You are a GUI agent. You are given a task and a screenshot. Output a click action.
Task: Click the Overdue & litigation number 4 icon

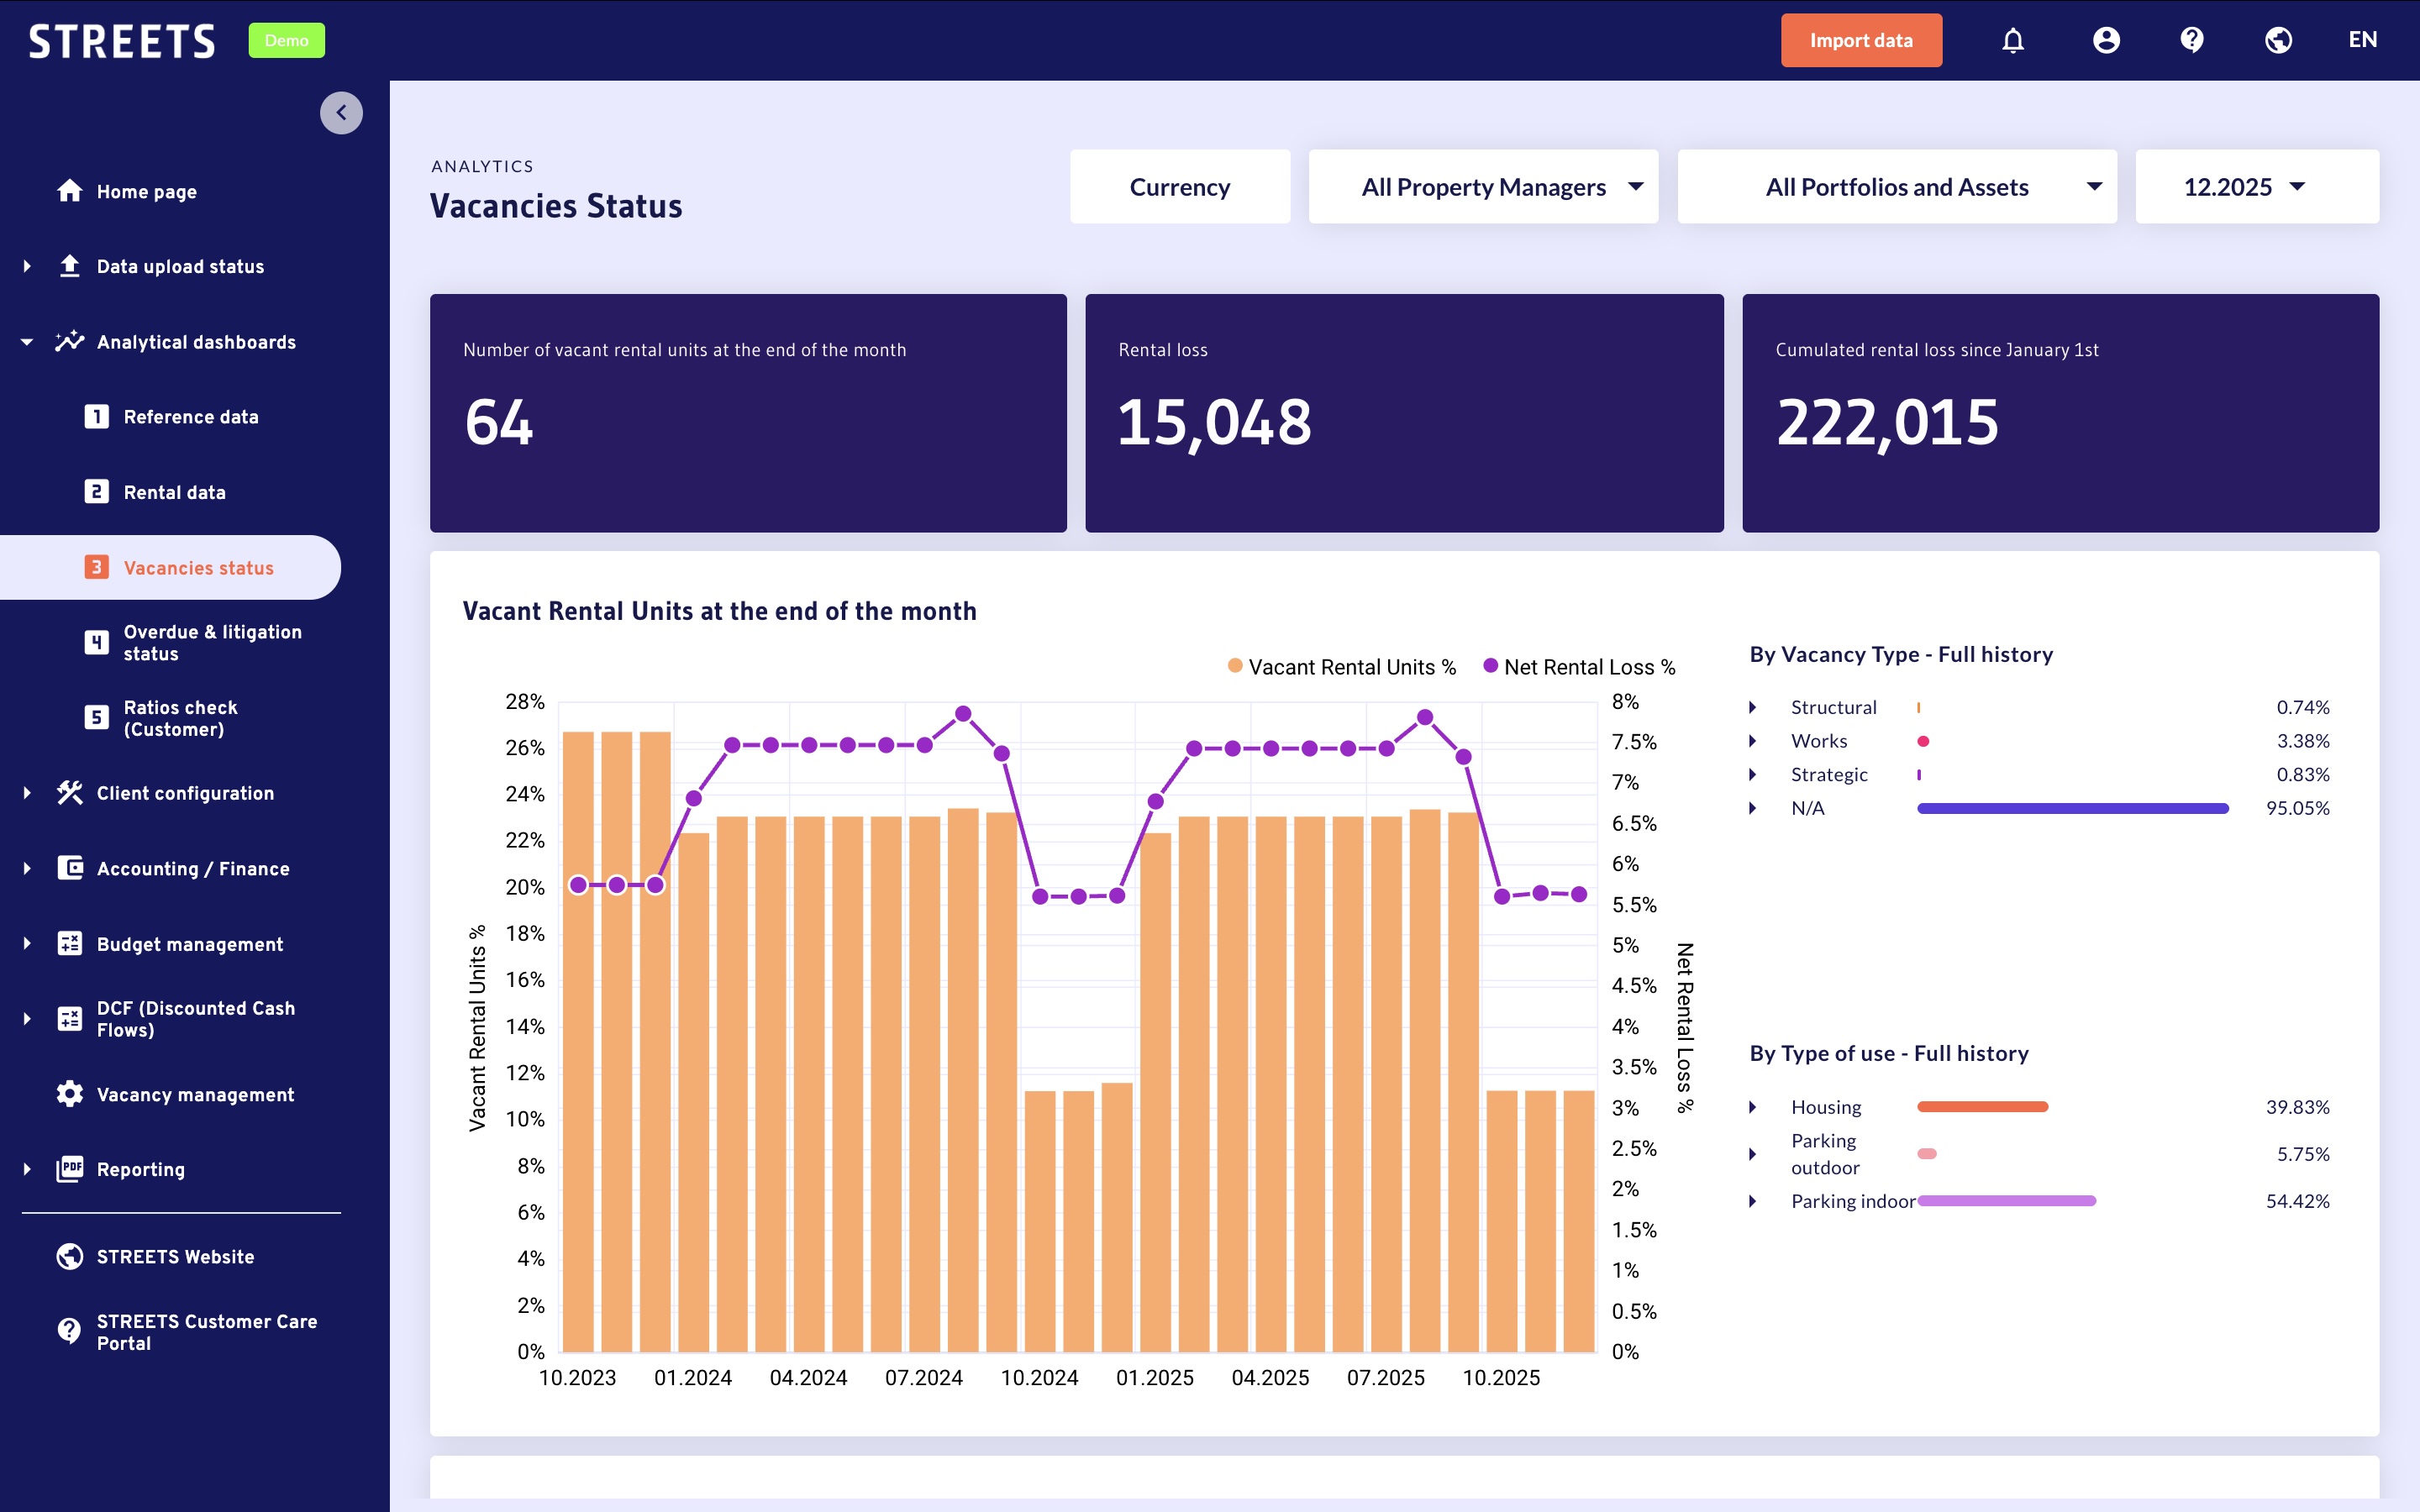coord(96,642)
